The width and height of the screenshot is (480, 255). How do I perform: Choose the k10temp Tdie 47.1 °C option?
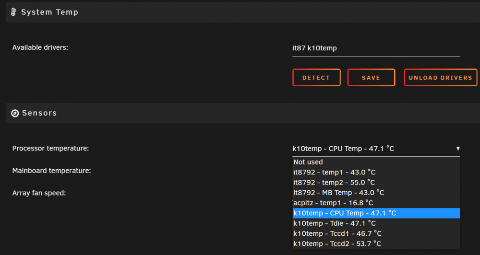[x=376, y=223]
